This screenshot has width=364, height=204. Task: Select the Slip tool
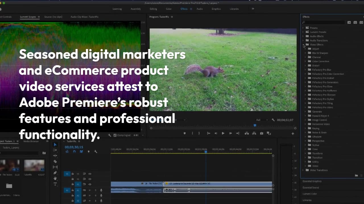55,167
